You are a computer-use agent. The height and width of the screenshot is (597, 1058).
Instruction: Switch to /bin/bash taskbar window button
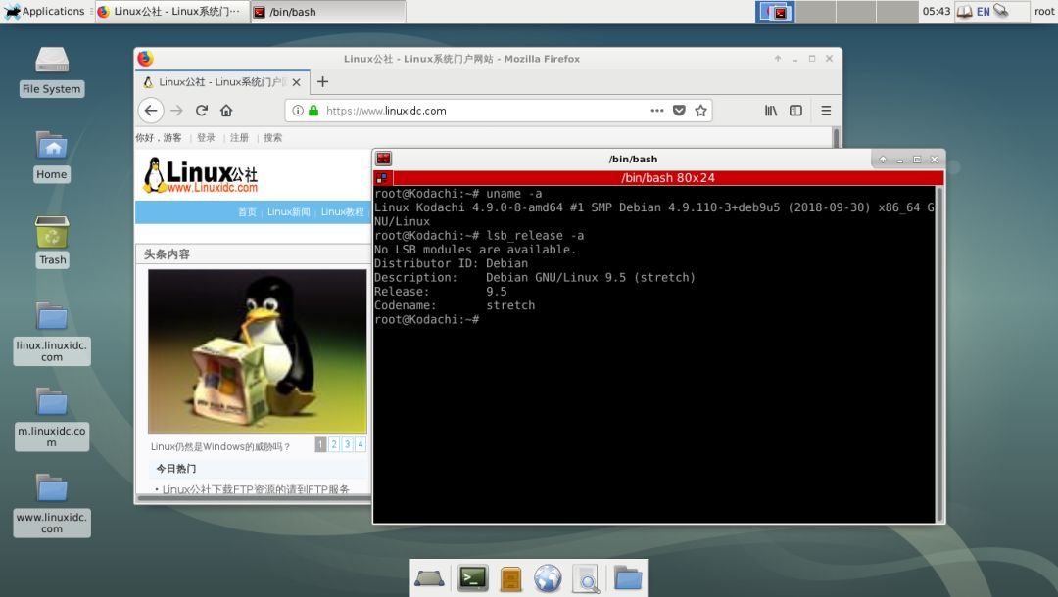(x=328, y=12)
